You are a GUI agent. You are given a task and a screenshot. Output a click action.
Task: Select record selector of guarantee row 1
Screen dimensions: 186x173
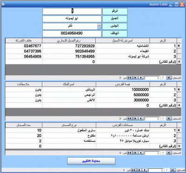click(179, 130)
